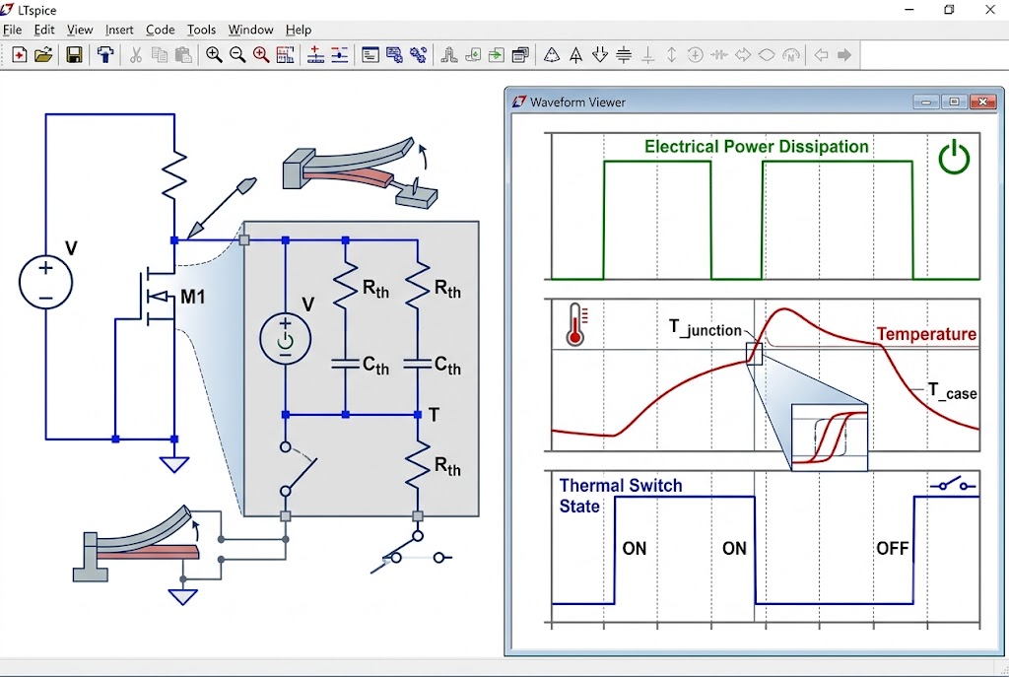The height and width of the screenshot is (677, 1009).
Task: Click the Cut scissors icon
Action: 135,55
